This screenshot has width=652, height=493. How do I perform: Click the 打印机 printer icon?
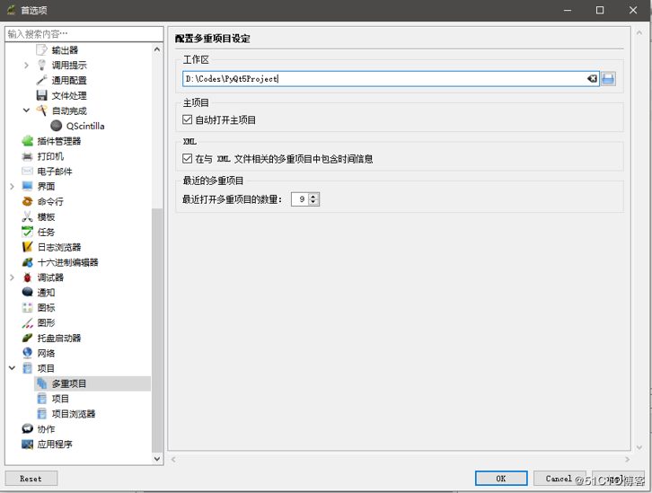coord(28,156)
